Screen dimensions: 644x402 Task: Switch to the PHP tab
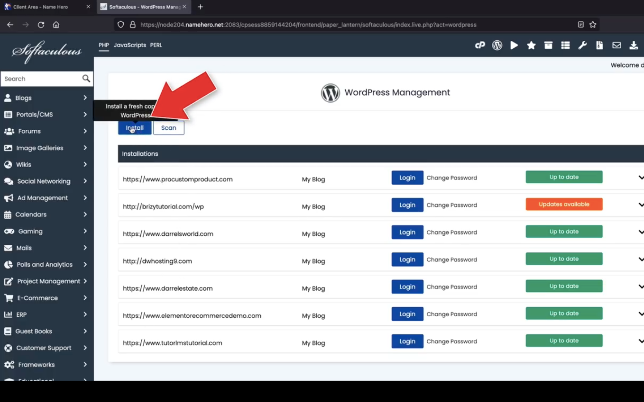click(x=104, y=45)
